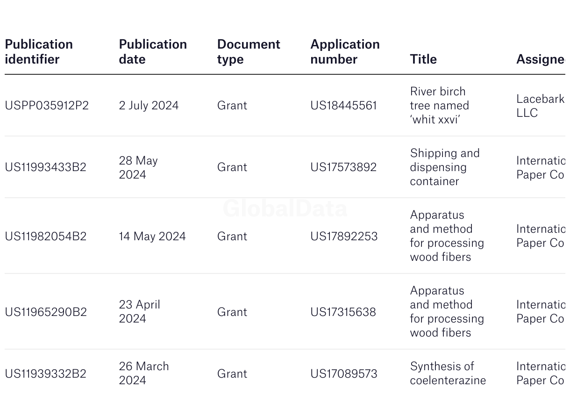This screenshot has height=416, width=570.
Task: Open publication US11965290B2
Action: pos(46,312)
